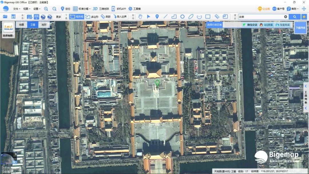This screenshot has height=174, width=309.
Task: Click 导入边界 import boundary button
Action: [120, 17]
